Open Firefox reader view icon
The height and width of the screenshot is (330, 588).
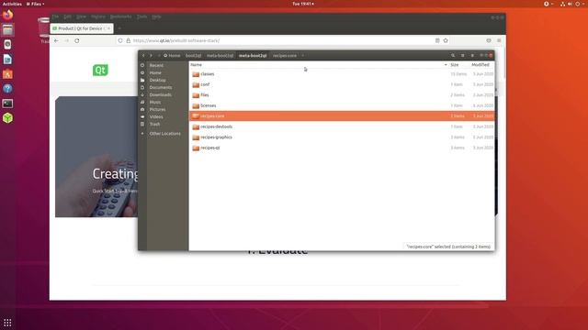[x=437, y=40]
